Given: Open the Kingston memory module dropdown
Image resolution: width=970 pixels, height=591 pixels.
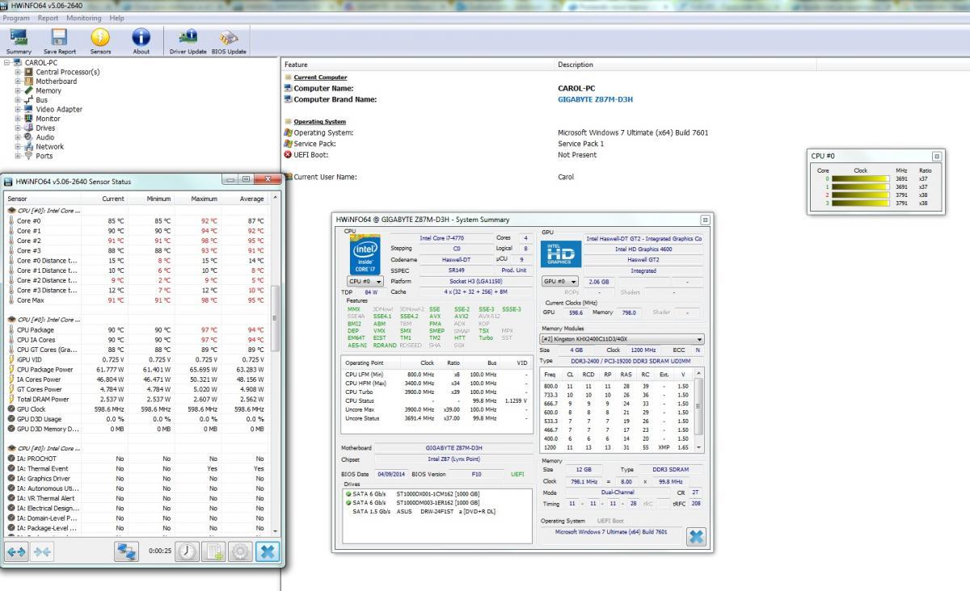Looking at the screenshot, I should click(622, 339).
